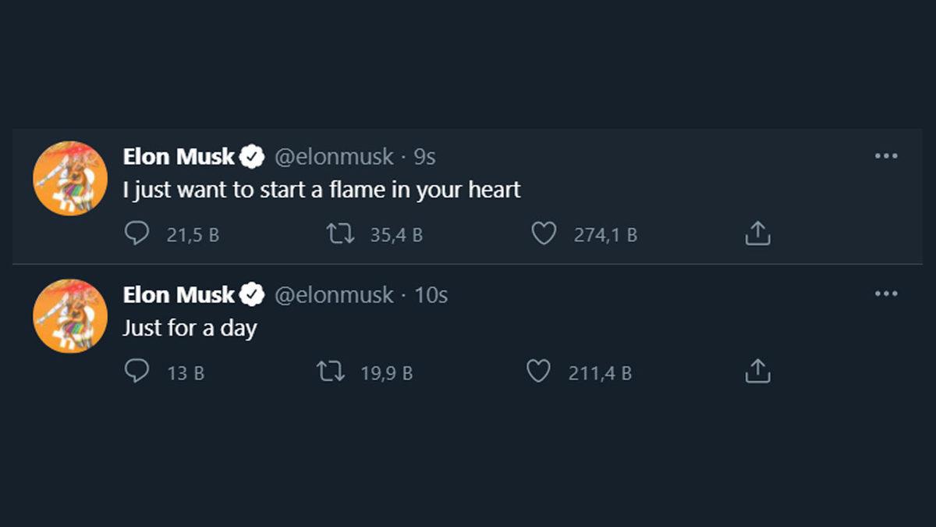Retweet the "flame in your heart" tweet
The height and width of the screenshot is (527, 936).
coord(341,233)
